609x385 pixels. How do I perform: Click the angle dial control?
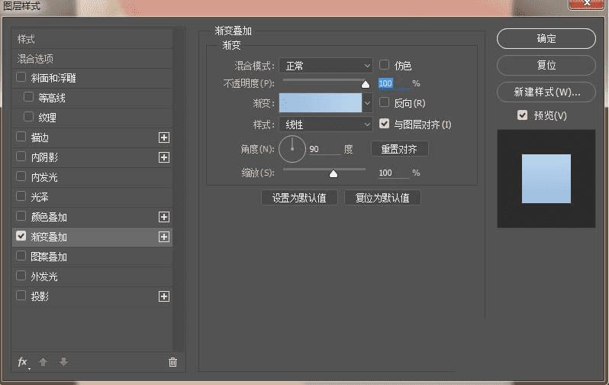point(292,149)
